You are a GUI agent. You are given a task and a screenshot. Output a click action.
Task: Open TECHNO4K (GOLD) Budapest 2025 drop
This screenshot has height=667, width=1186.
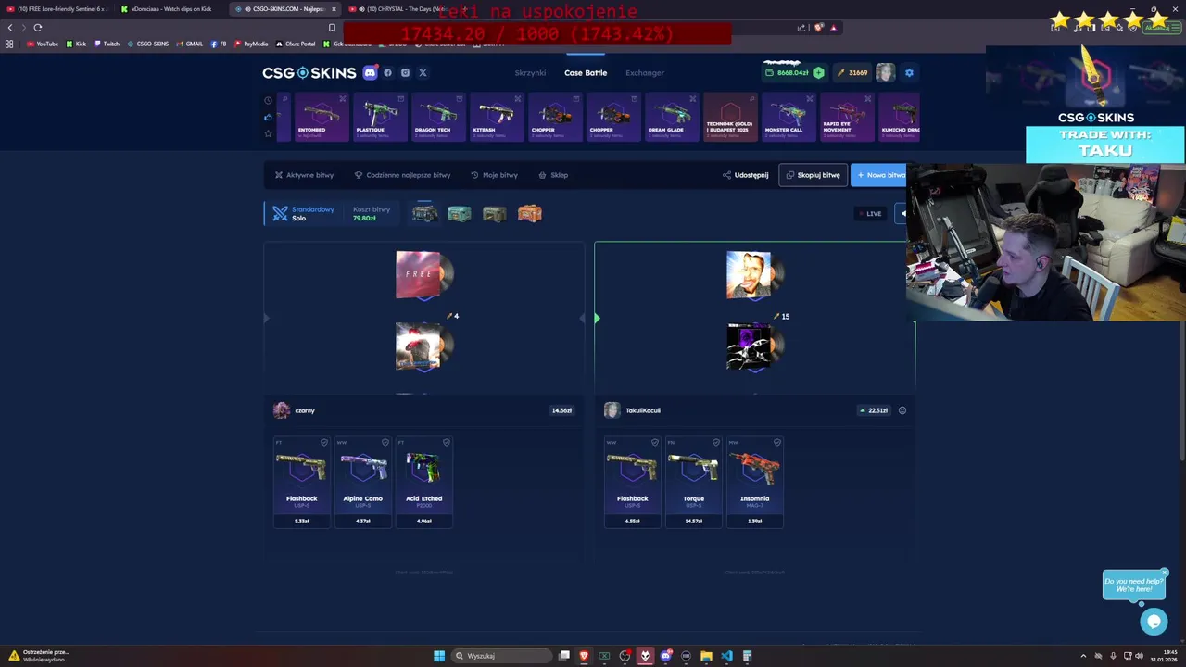(x=730, y=117)
